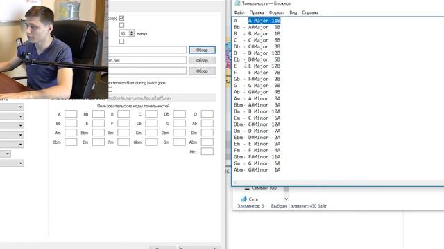Click the custom key code field for A
The width and height of the screenshot is (444, 249).
tap(71, 114)
